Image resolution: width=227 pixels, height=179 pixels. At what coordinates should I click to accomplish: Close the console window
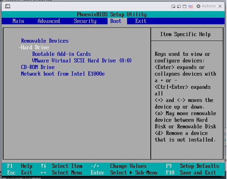pyautogui.click(x=220, y=6)
